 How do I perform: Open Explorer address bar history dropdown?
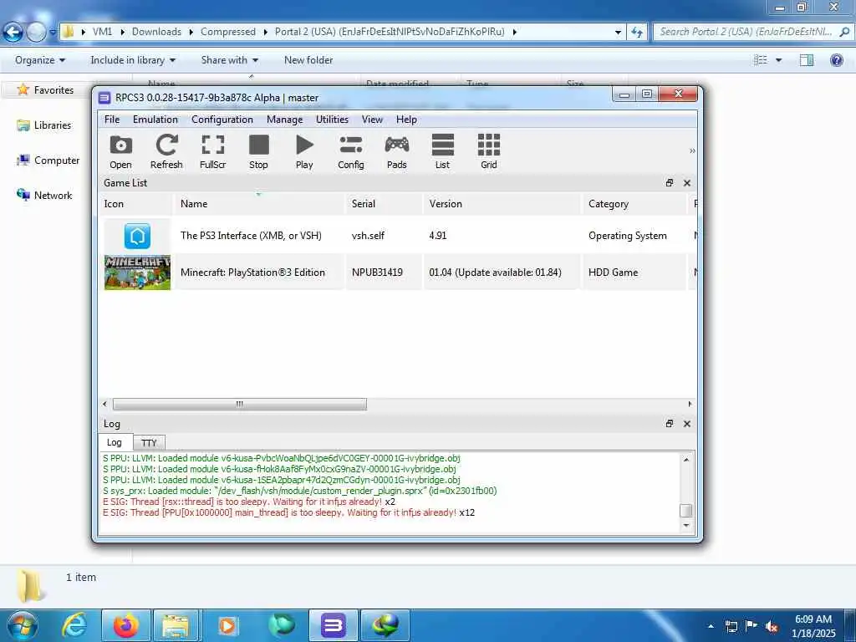(618, 33)
